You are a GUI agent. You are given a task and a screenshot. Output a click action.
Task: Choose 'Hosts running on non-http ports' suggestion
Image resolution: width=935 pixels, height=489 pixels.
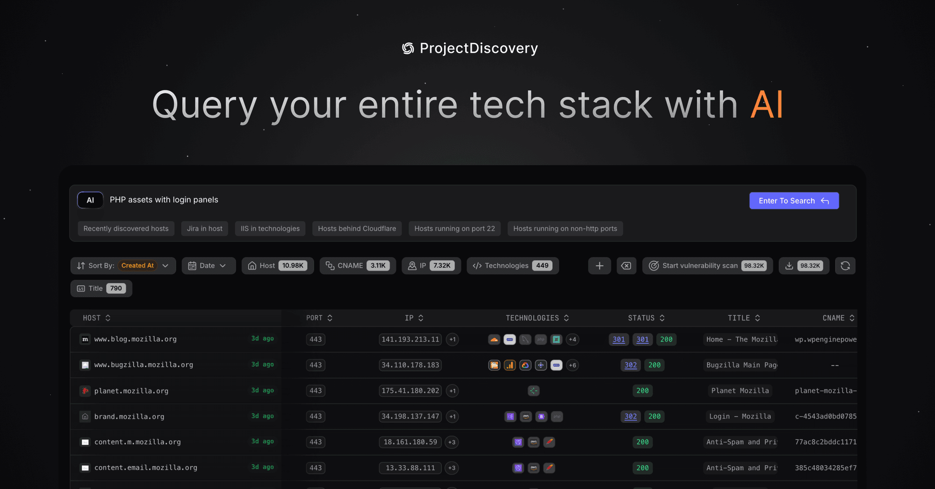tap(565, 229)
